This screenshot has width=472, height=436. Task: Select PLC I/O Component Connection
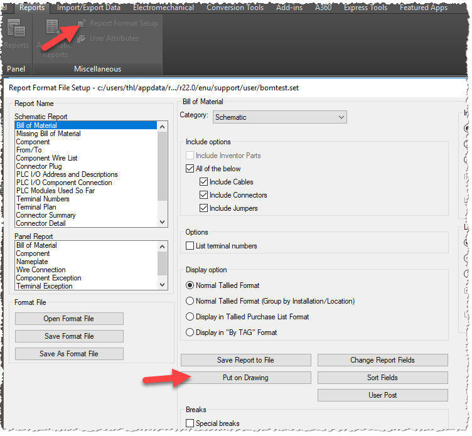pyautogui.click(x=86, y=183)
